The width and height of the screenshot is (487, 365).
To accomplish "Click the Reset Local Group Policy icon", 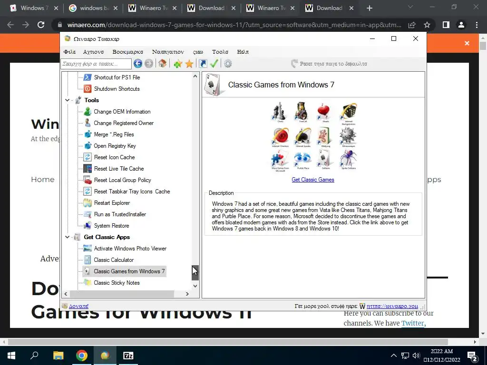I will click(88, 180).
